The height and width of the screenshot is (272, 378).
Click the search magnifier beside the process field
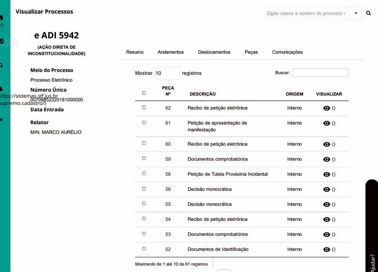pos(369,13)
